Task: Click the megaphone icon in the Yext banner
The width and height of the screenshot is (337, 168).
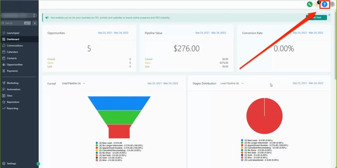Action: point(47,17)
